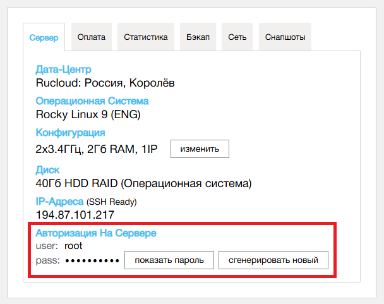Switch to the Сервер tab

coord(44,37)
